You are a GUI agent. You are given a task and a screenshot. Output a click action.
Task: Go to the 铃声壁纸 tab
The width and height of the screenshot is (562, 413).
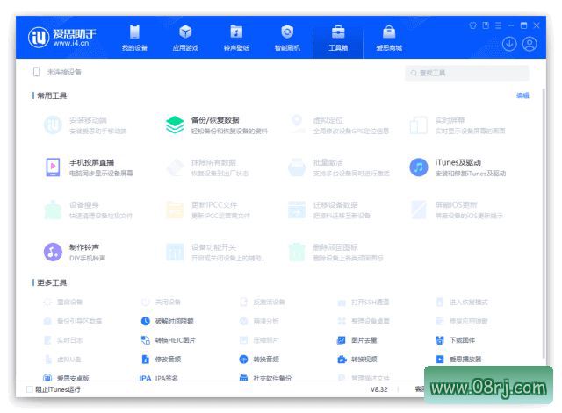click(236, 39)
